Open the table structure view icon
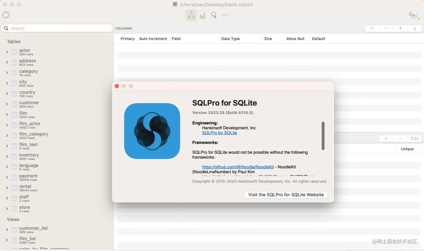This screenshot has height=251, width=424. pyautogui.click(x=191, y=15)
